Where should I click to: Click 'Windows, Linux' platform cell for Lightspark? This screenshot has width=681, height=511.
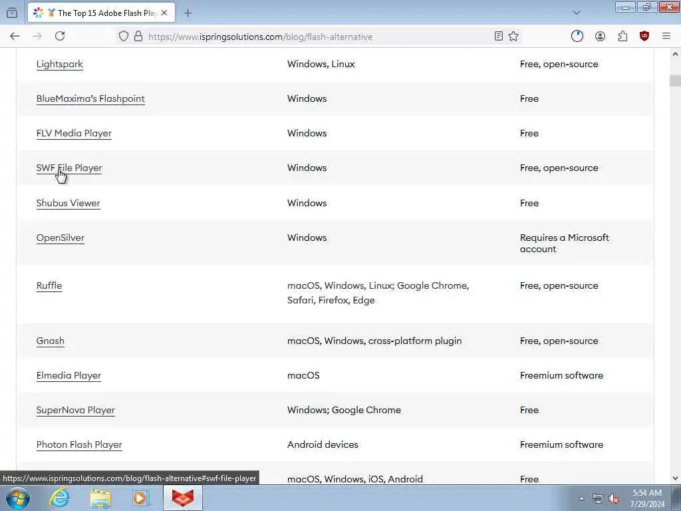pyautogui.click(x=321, y=64)
